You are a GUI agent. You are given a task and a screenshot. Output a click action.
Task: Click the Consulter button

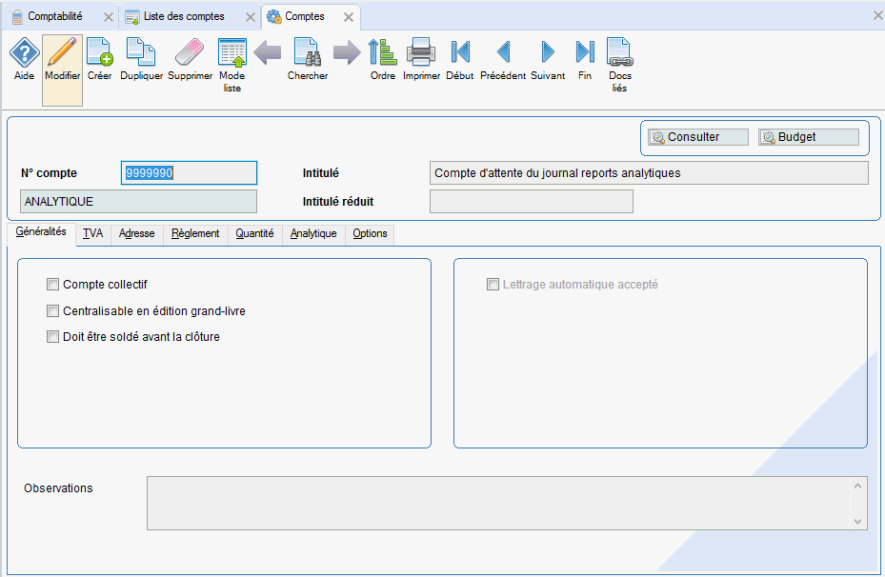click(x=697, y=137)
